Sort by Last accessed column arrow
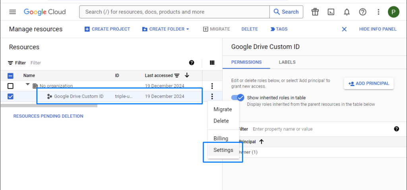The height and width of the screenshot is (190, 407). click(187, 76)
